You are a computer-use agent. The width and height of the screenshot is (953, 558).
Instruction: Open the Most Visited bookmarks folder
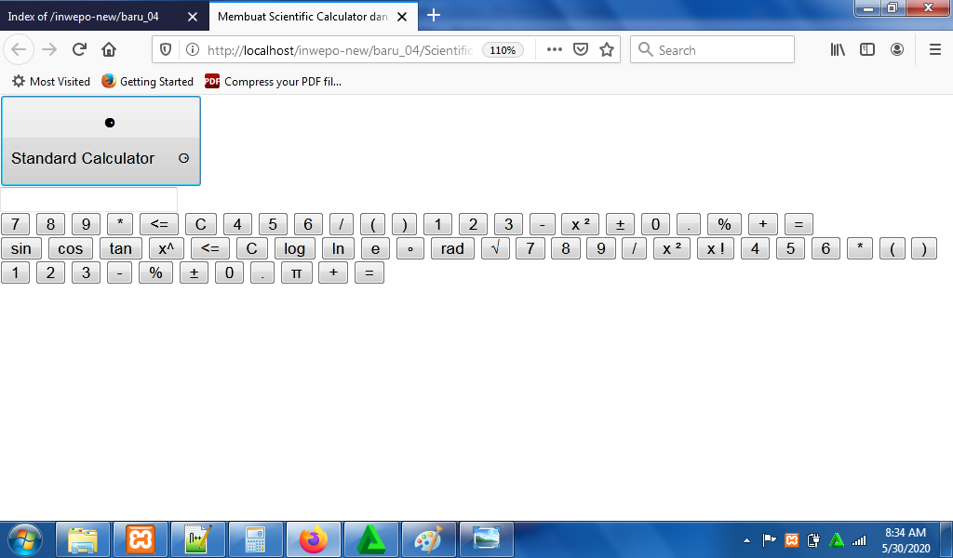coord(51,82)
